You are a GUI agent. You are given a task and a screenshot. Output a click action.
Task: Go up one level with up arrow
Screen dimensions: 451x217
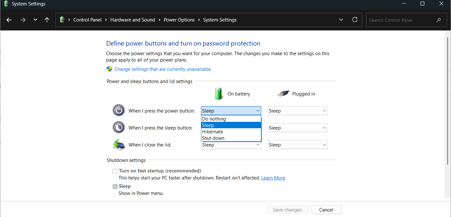click(x=47, y=20)
